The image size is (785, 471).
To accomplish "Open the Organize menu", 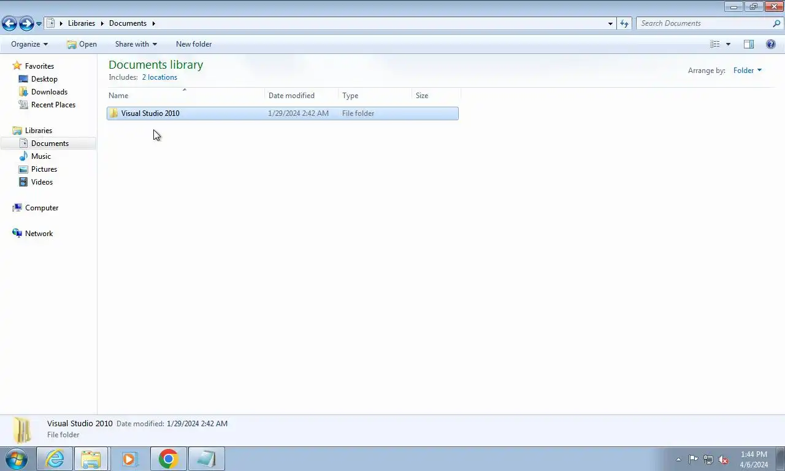I will (x=29, y=44).
